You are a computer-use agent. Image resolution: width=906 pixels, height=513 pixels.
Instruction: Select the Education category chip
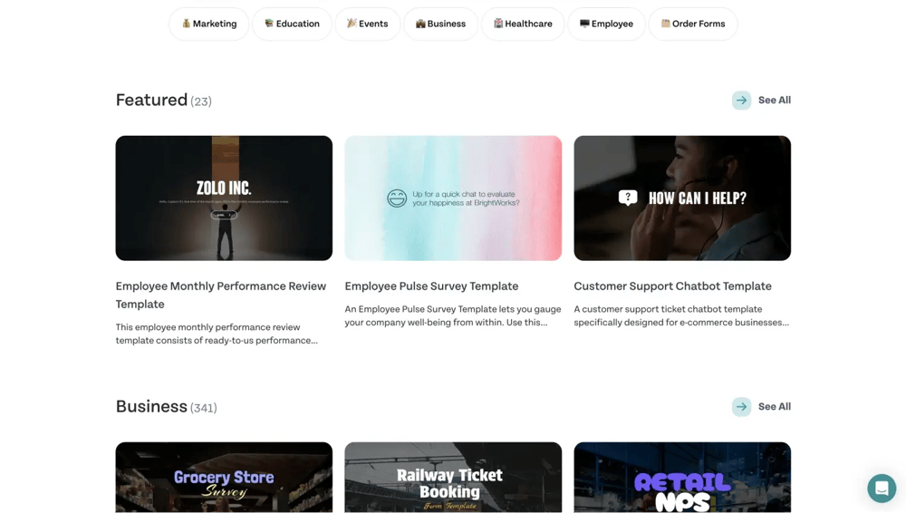[292, 24]
